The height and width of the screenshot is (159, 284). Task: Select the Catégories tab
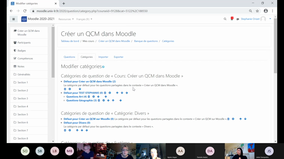tap(87, 57)
